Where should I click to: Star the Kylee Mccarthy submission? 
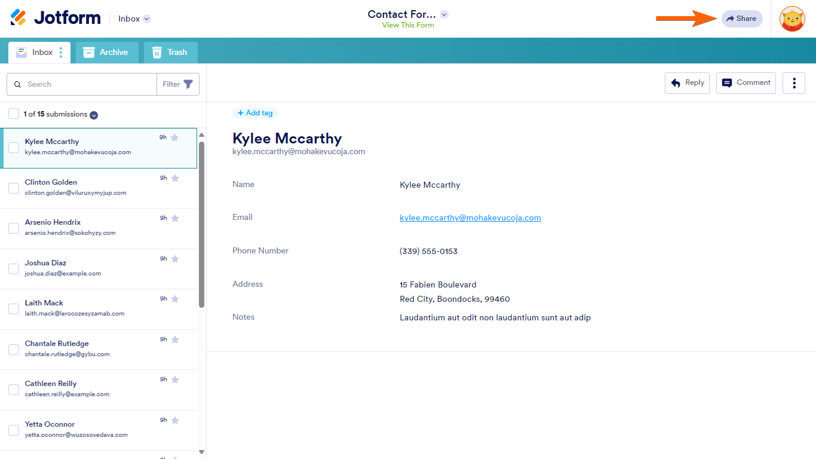click(x=174, y=137)
